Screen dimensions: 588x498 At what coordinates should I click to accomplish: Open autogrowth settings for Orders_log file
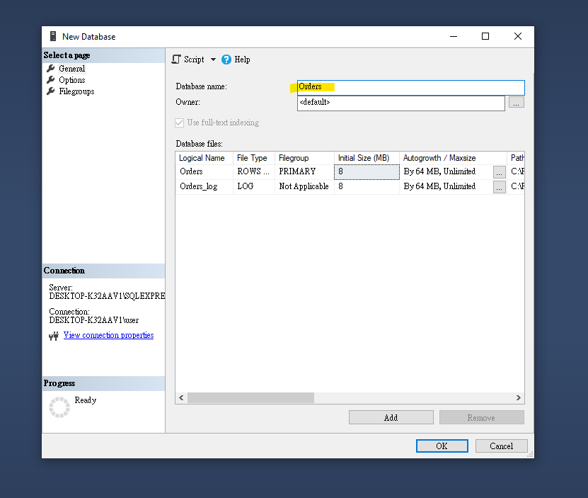500,187
